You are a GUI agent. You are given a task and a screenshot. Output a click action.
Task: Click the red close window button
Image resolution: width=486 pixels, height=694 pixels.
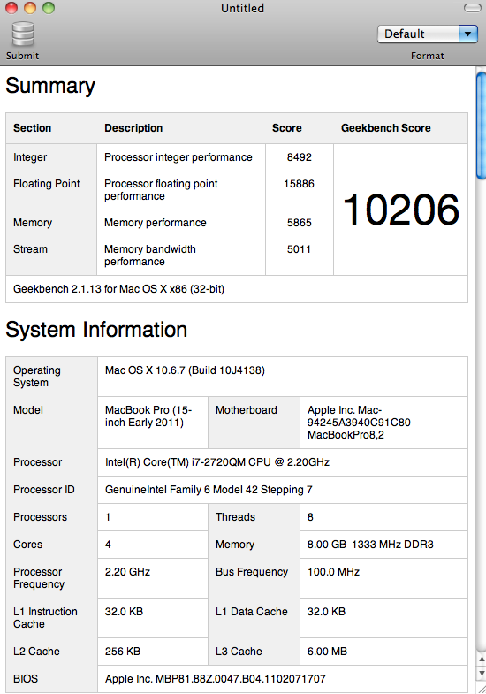point(11,8)
